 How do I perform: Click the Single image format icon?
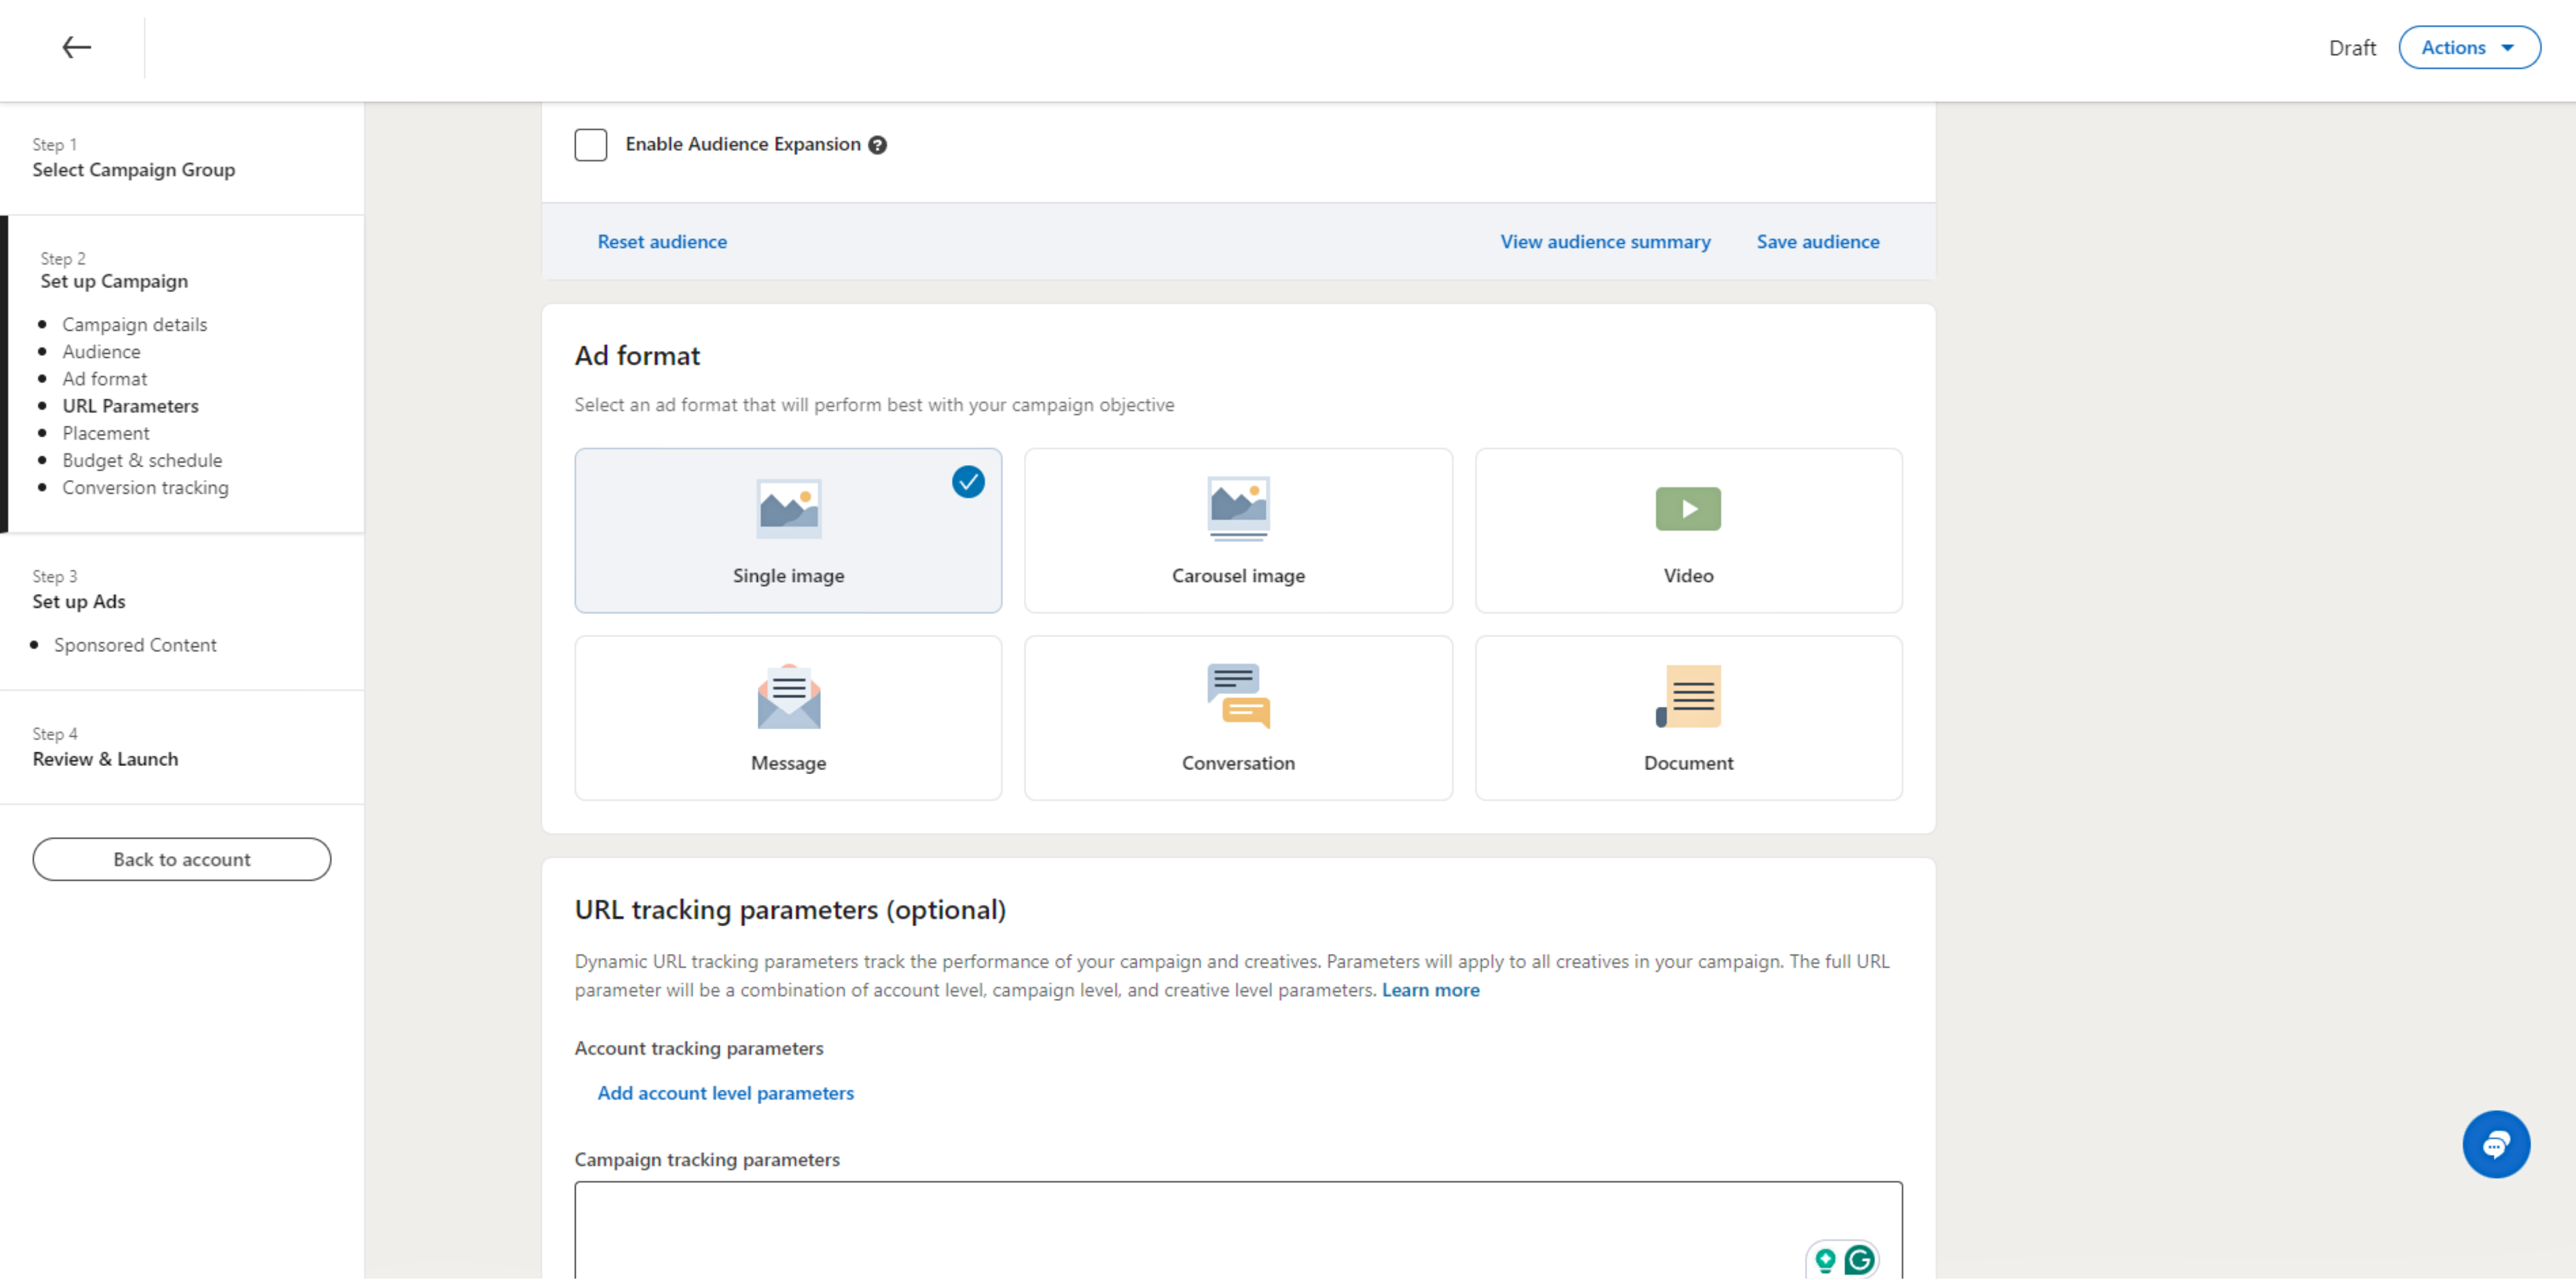pyautogui.click(x=788, y=509)
